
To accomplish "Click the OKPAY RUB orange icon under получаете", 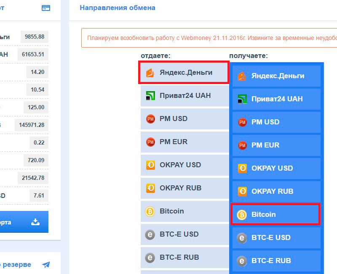I will click(243, 192).
